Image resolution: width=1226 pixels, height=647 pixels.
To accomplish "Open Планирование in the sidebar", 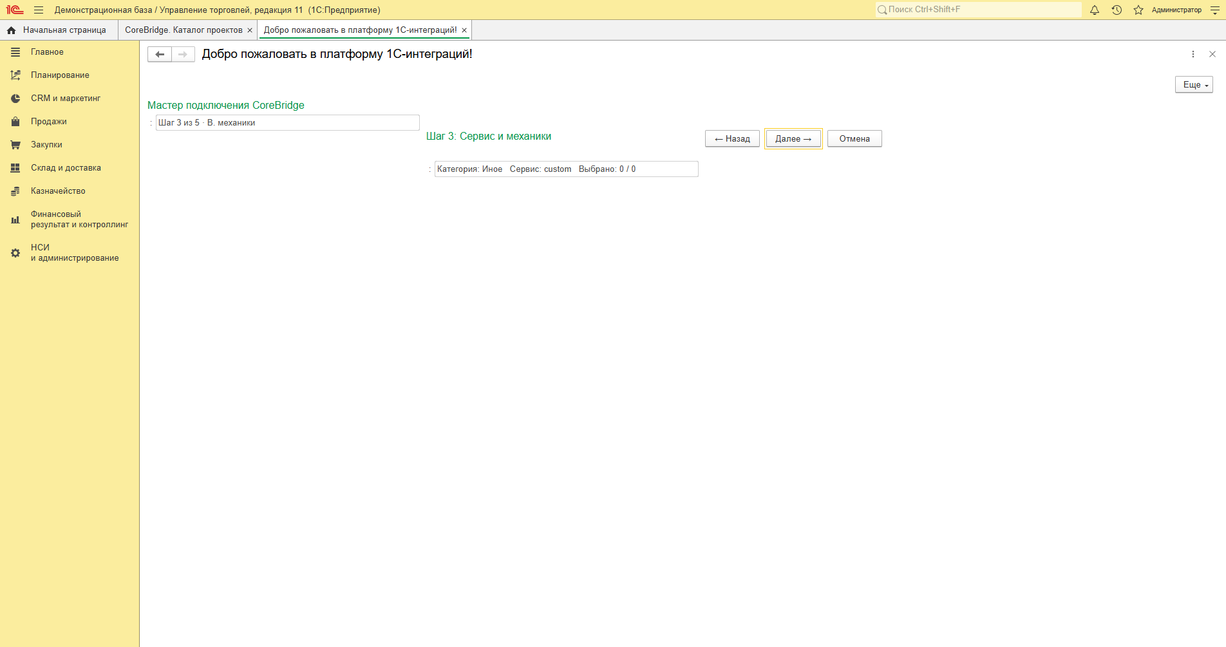I will pyautogui.click(x=70, y=75).
